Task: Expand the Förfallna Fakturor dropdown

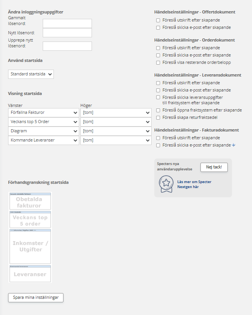Action: pyautogui.click(x=43, y=113)
